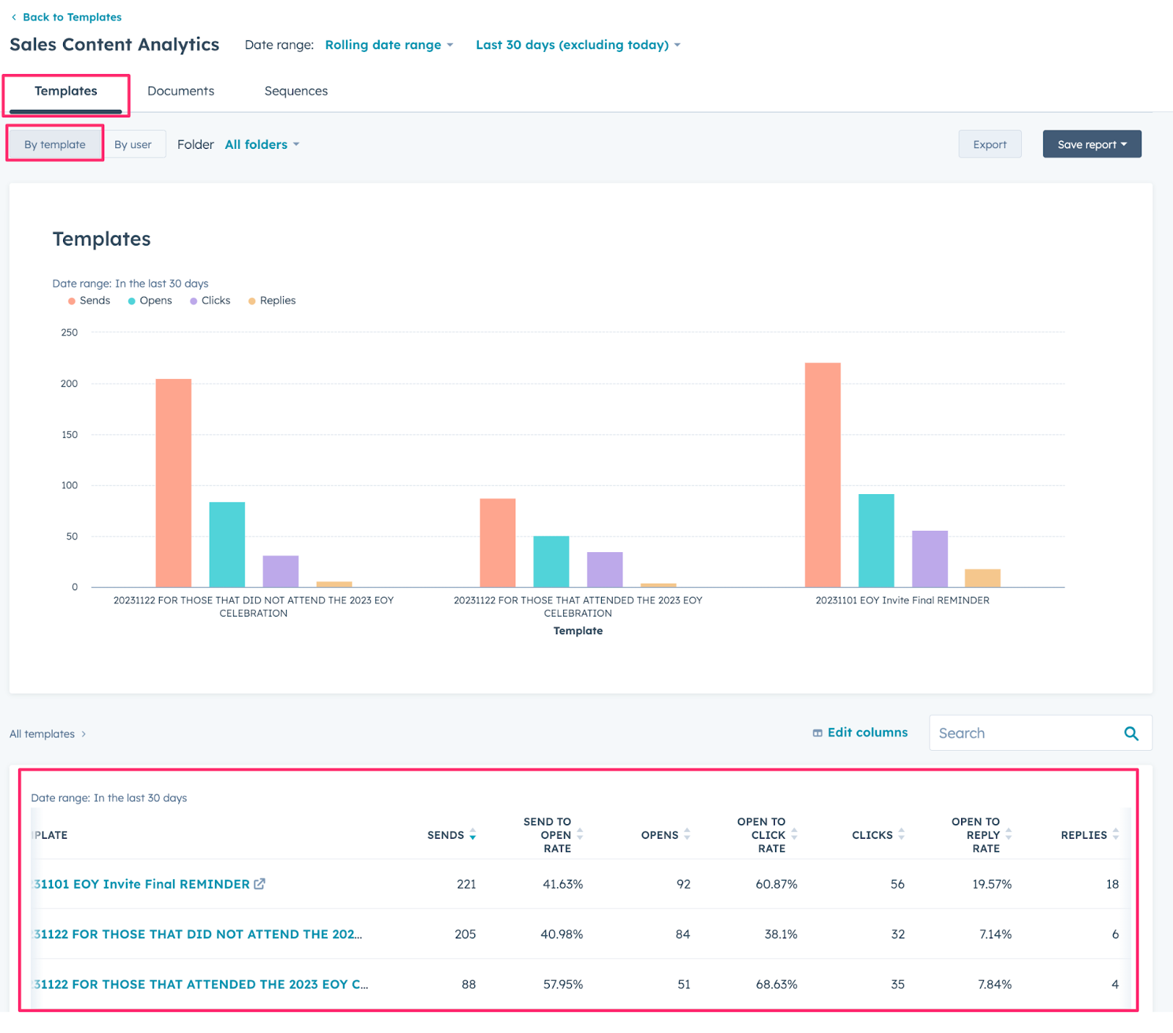Sort by Send to Open Rate arrows

pos(580,835)
